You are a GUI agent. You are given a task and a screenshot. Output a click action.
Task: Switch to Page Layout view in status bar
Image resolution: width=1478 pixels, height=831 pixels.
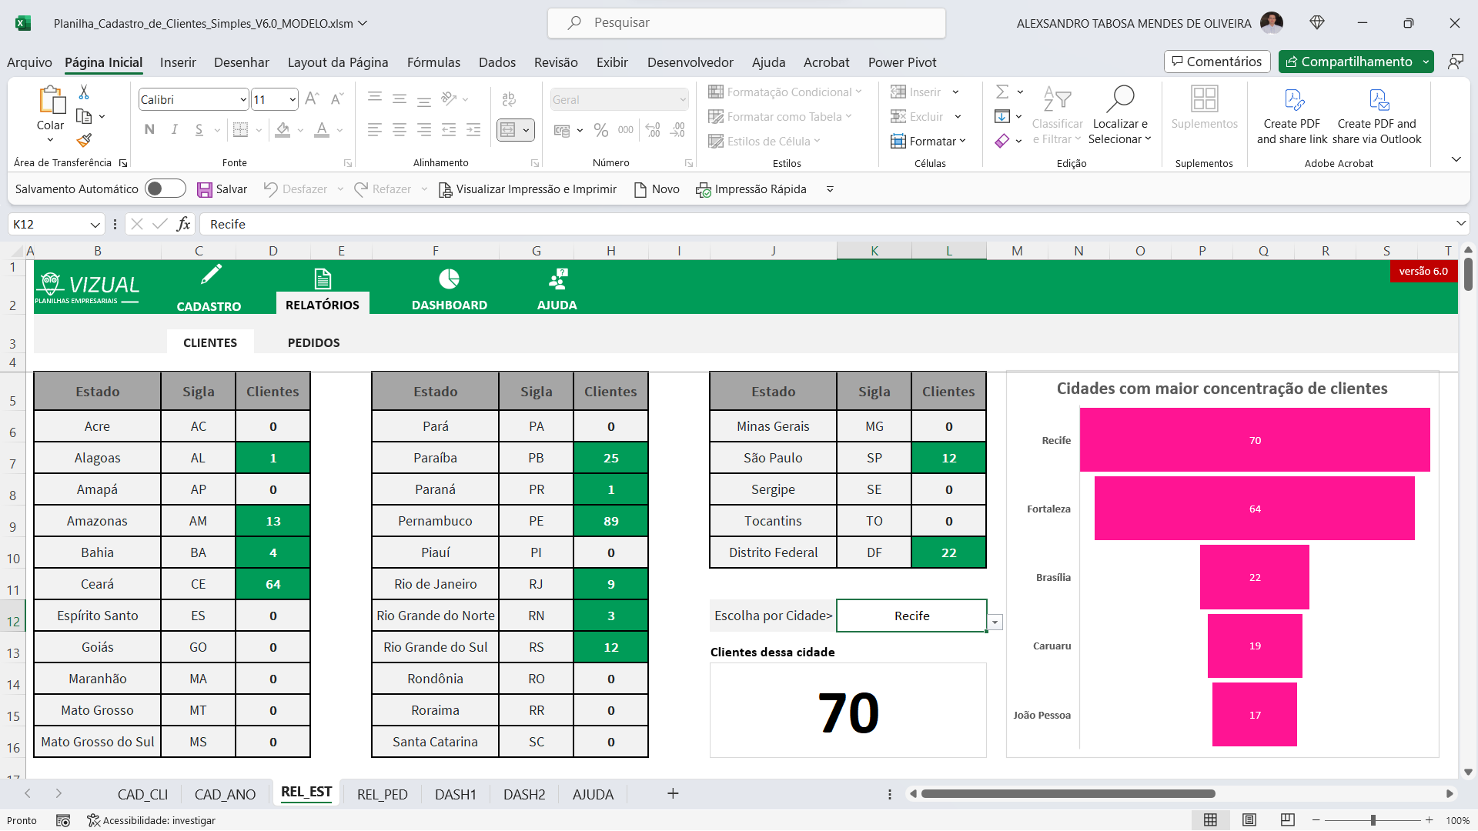(1249, 820)
